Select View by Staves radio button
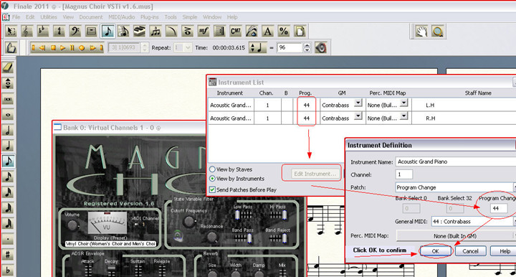Screen dimensions: 516x277 212,169
